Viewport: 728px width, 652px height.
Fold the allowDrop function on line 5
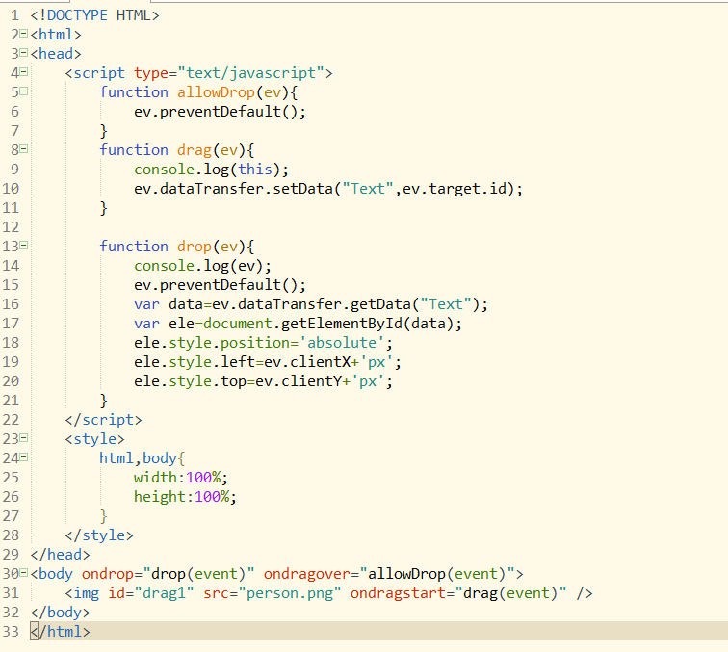pyautogui.click(x=24, y=92)
